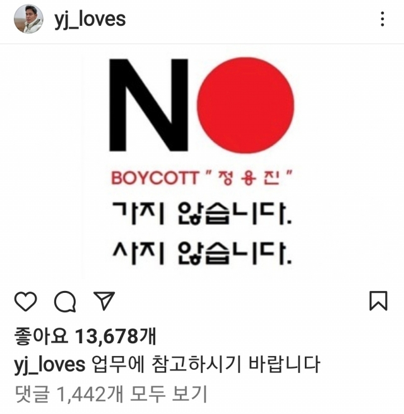Open comments via the speech bubble icon

65,302
